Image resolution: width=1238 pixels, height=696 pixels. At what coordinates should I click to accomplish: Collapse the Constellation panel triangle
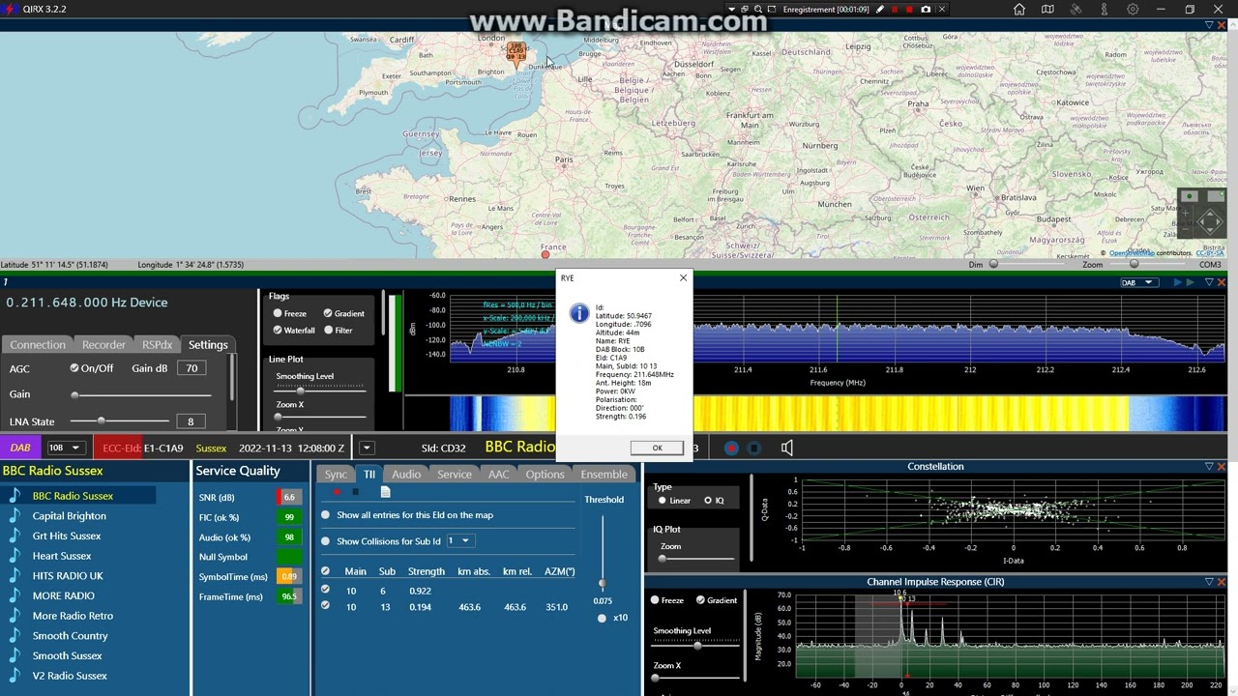pos(1209,466)
